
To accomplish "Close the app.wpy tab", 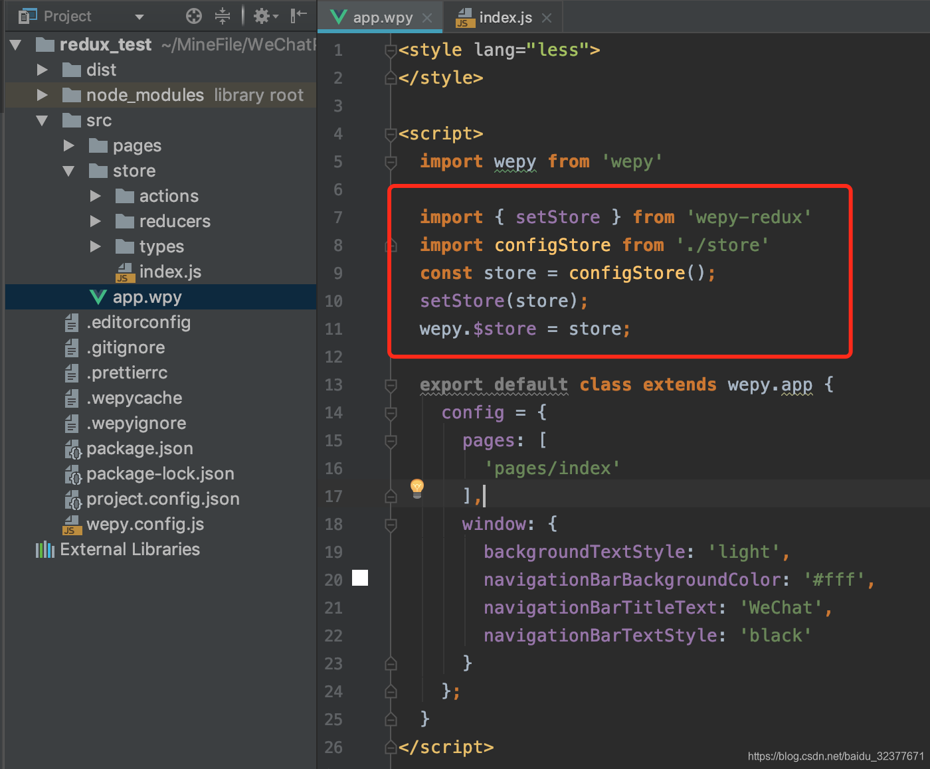I will point(427,18).
